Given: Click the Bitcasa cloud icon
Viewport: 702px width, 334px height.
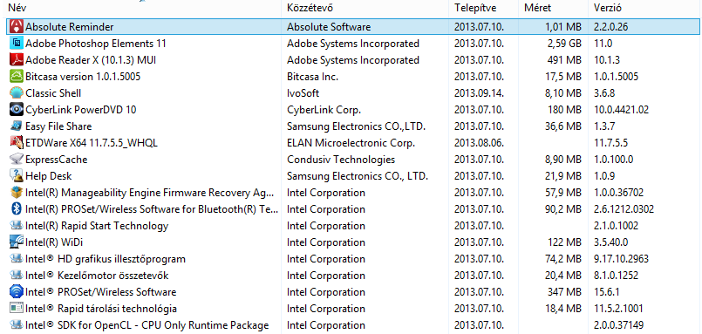Looking at the screenshot, I should click(x=17, y=77).
